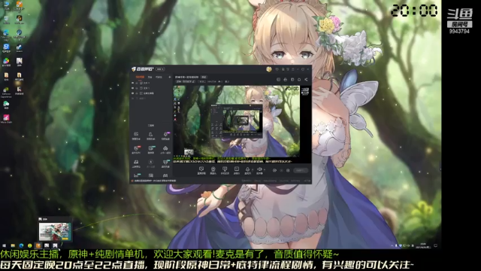Click the printer-shaped icon above the stream preview
Image resolution: width=481 pixels, height=271 pixels.
tap(286, 80)
